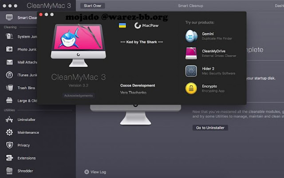Select the Shredder sidebar label
Screen dimensions: 284x178
25,171
